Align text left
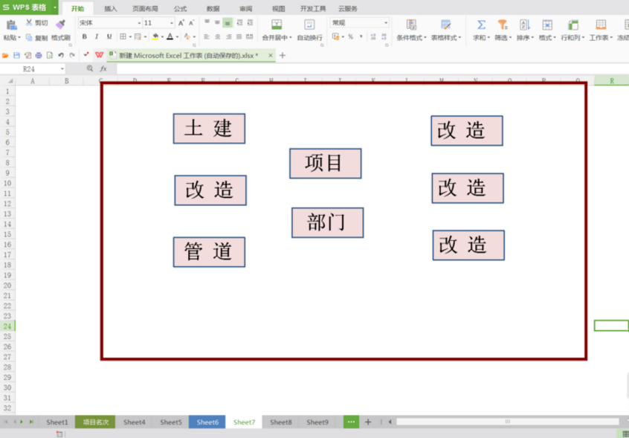This screenshot has width=629, height=438. click(x=207, y=37)
